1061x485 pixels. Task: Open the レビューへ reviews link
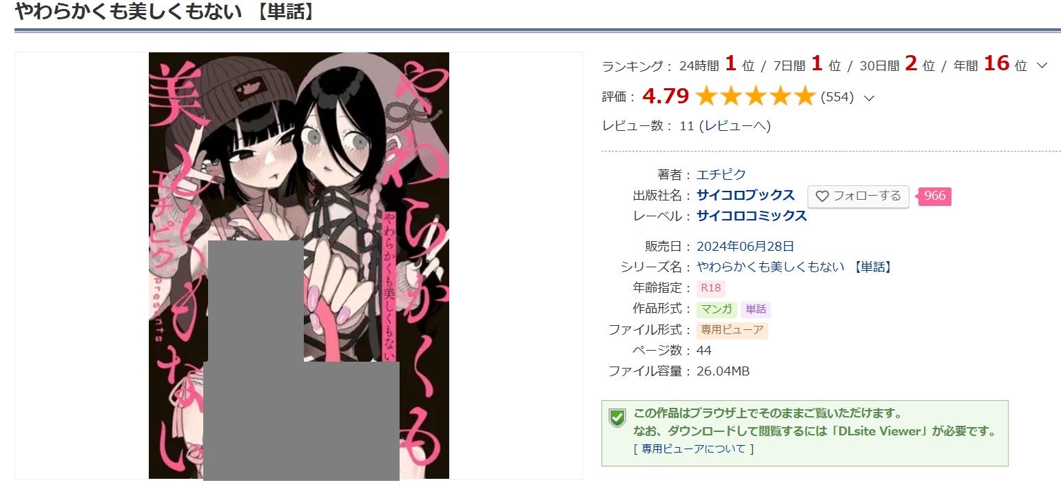pyautogui.click(x=735, y=126)
